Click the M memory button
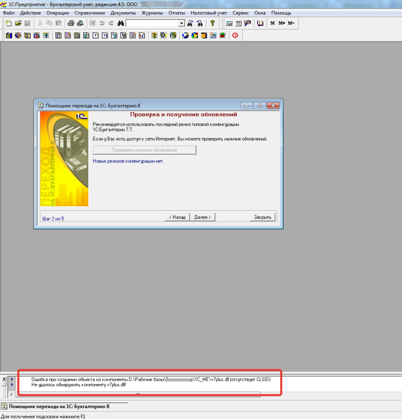402x419 pixels. pyautogui.click(x=272, y=23)
